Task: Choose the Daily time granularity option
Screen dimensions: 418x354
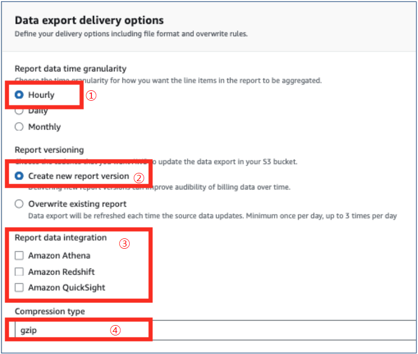Action: (19, 110)
